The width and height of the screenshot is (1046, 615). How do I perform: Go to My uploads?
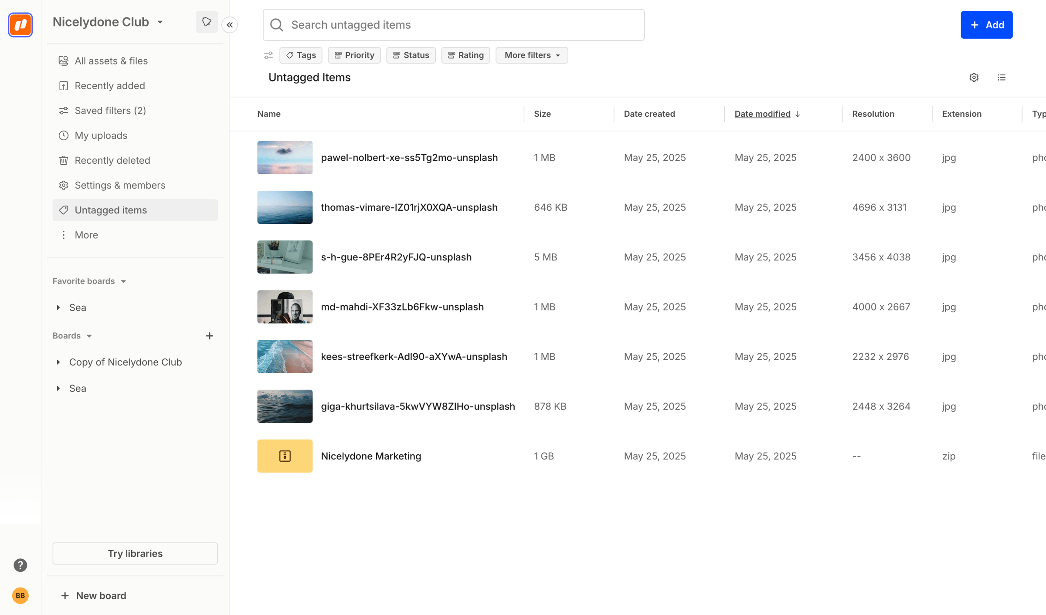tap(135, 135)
